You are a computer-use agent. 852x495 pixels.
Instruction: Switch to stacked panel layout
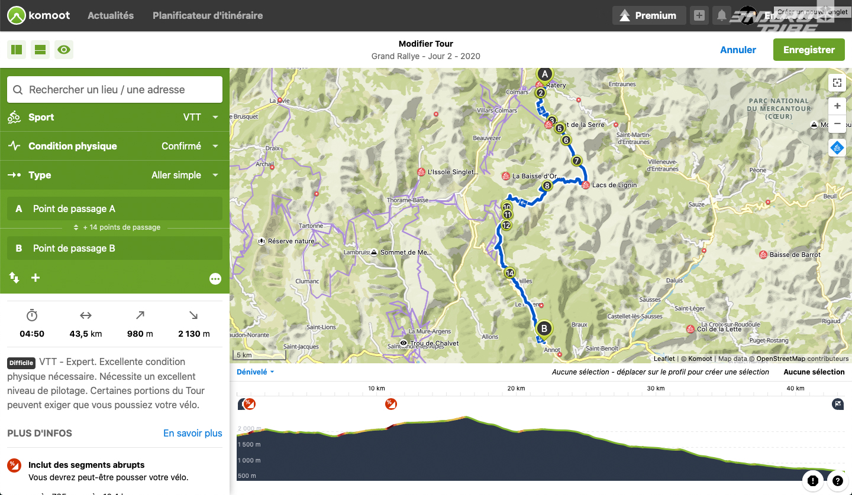[x=40, y=50]
